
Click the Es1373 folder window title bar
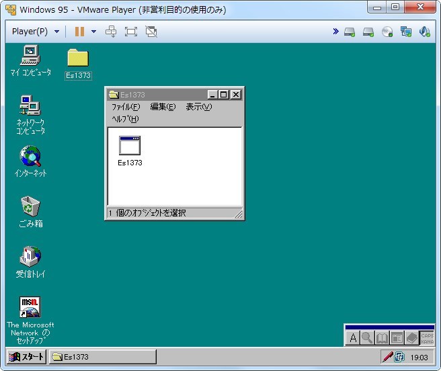[174, 95]
